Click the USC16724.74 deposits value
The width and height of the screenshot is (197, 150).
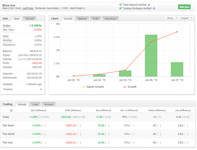click(x=34, y=74)
